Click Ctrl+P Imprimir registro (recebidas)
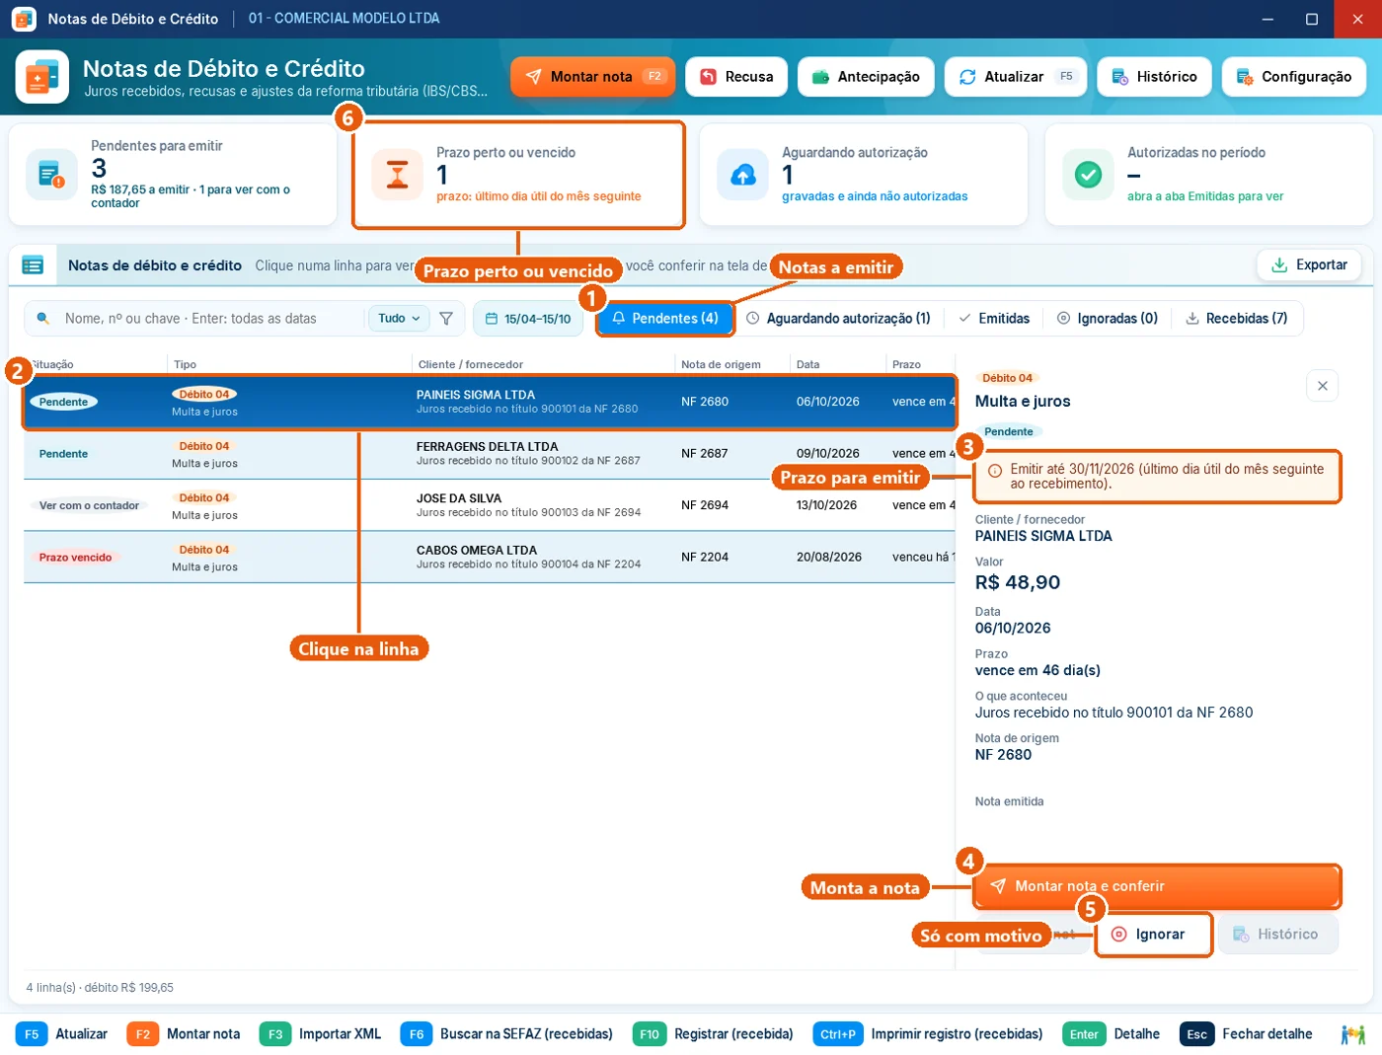 (928, 1034)
